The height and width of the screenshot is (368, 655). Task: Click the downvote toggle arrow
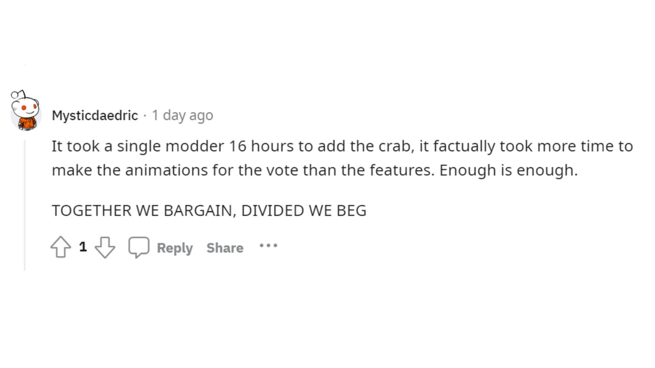click(x=105, y=248)
